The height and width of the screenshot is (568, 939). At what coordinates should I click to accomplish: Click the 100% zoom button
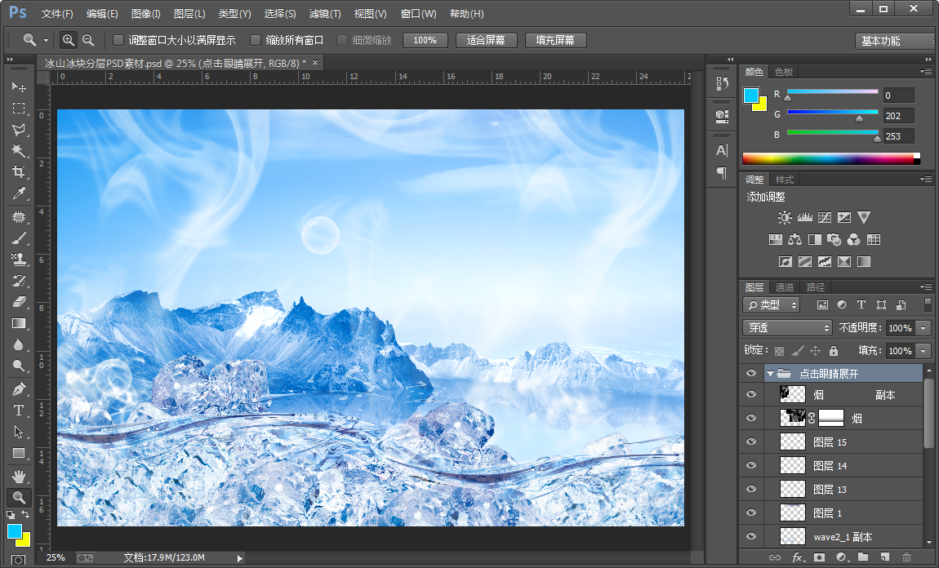425,40
